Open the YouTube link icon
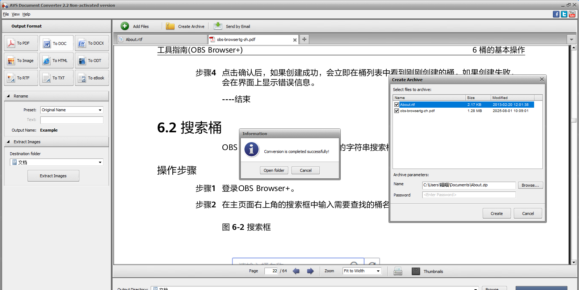The height and width of the screenshot is (290, 579). [x=572, y=14]
